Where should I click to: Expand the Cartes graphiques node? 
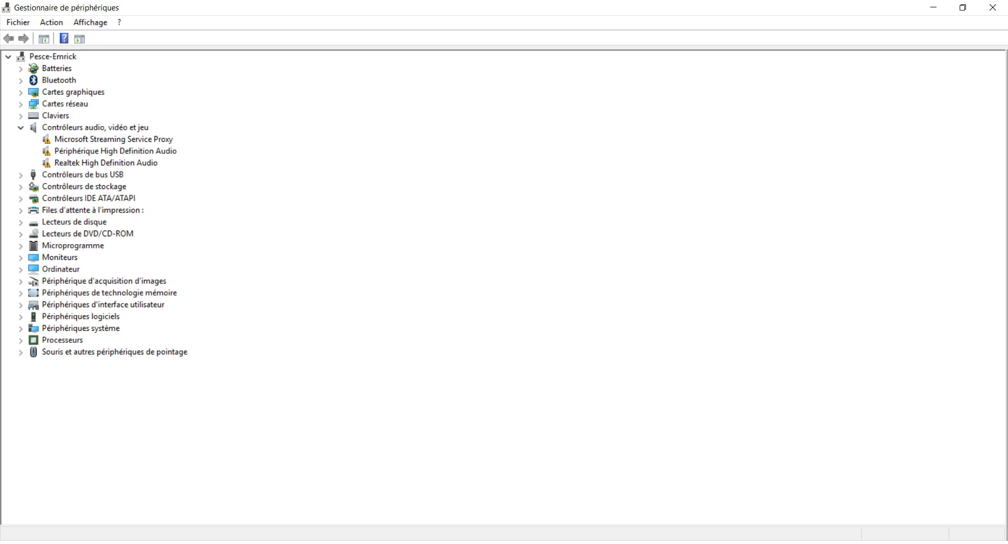pos(20,92)
